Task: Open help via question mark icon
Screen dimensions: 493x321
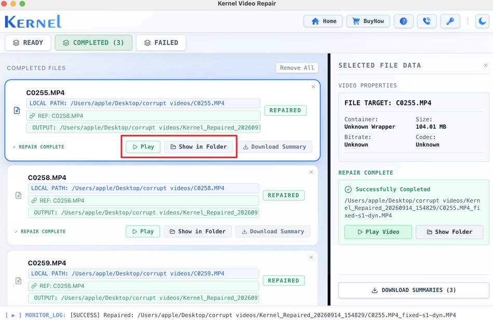Action: click(x=403, y=21)
